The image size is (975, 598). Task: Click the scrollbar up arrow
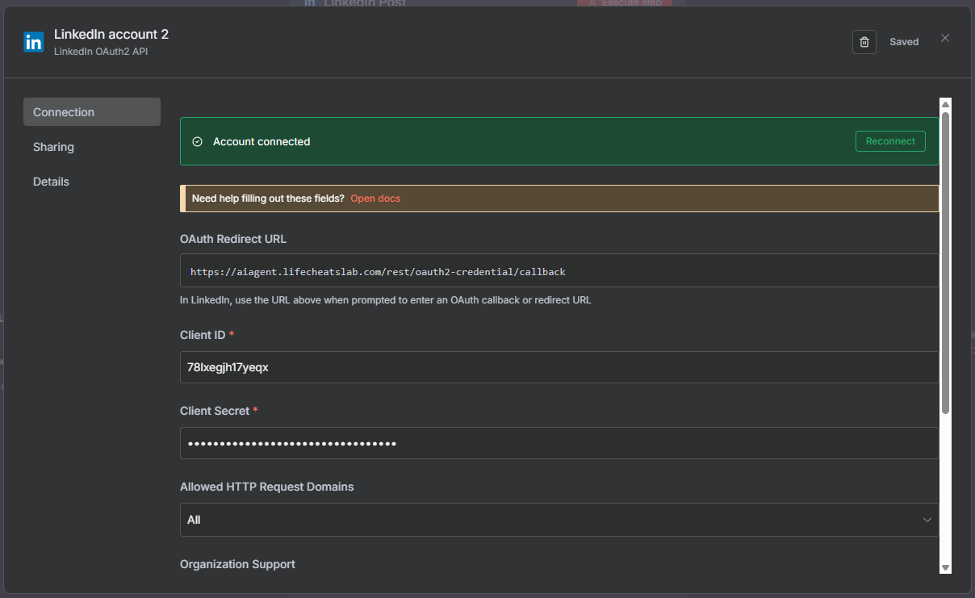coord(945,104)
